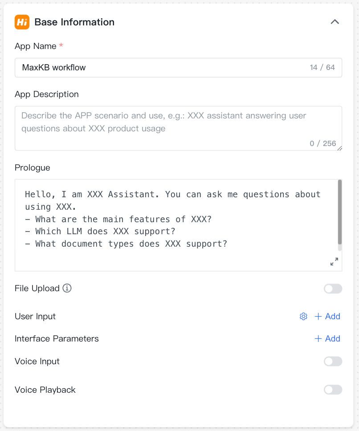Image resolution: width=359 pixels, height=431 pixels.
Task: Click into the App Description textarea
Action: tap(179, 128)
